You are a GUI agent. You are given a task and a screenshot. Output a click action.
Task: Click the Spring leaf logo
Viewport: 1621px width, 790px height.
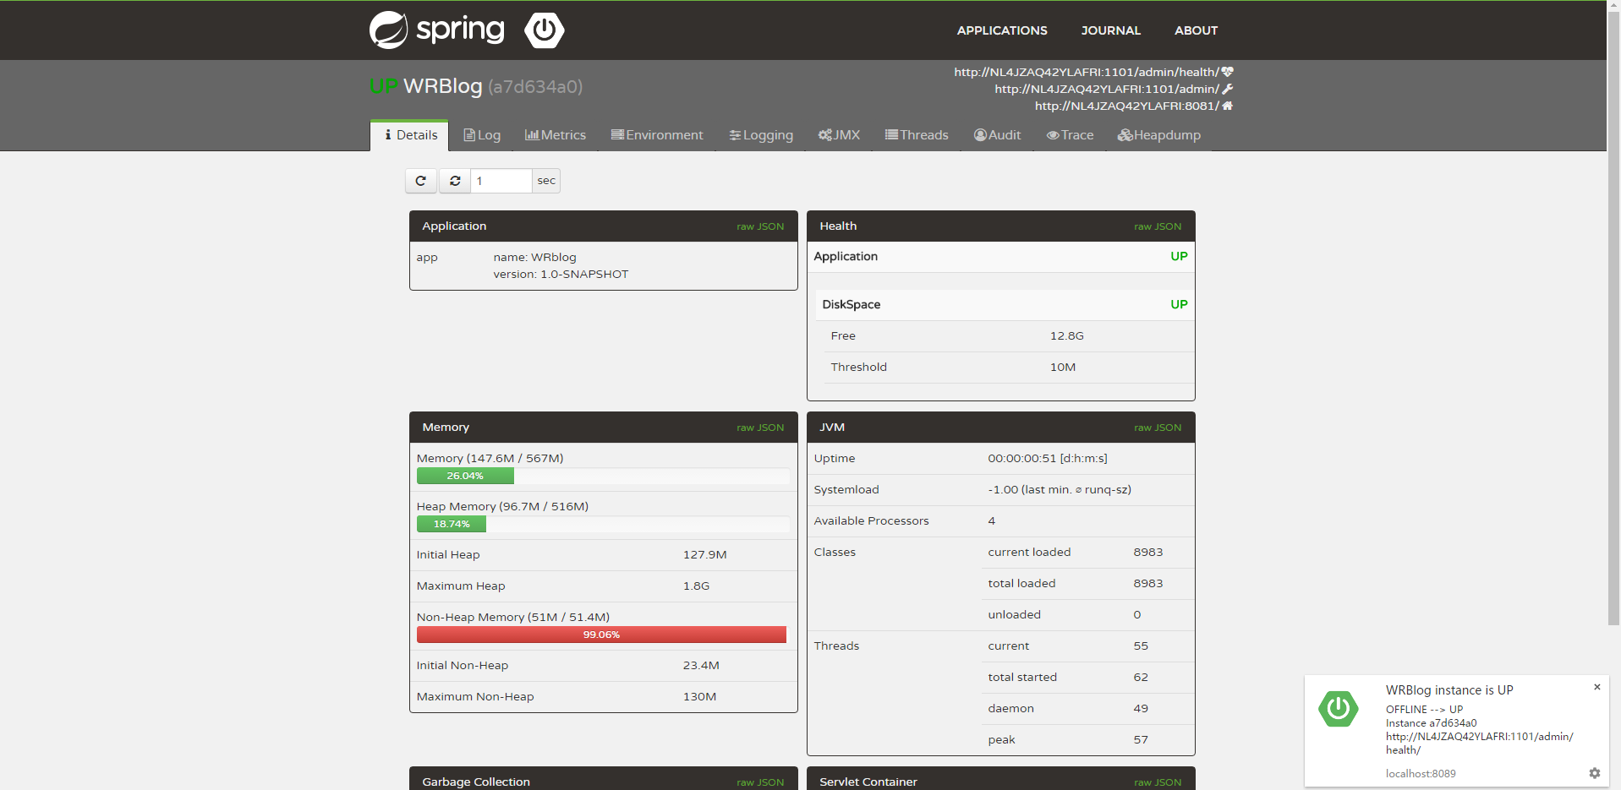[389, 30]
